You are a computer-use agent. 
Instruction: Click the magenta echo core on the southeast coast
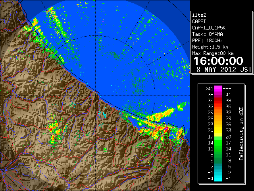(166, 128)
